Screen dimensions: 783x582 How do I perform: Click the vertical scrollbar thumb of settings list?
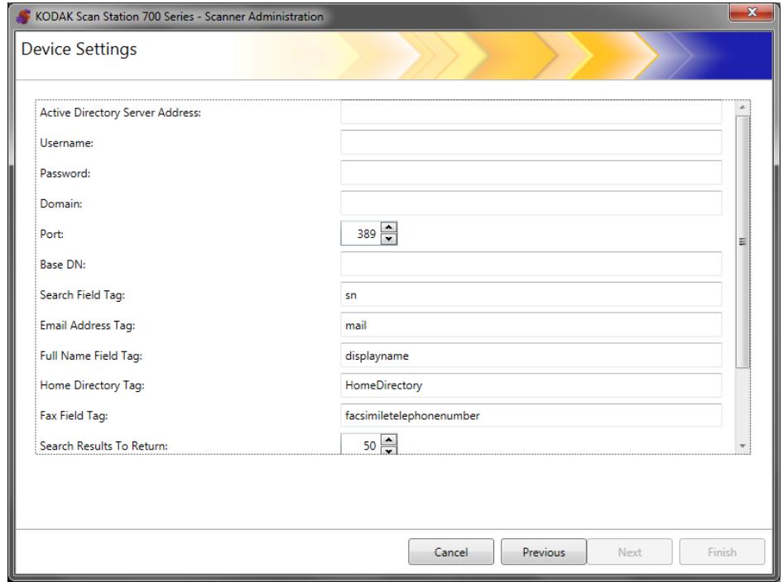click(x=742, y=242)
